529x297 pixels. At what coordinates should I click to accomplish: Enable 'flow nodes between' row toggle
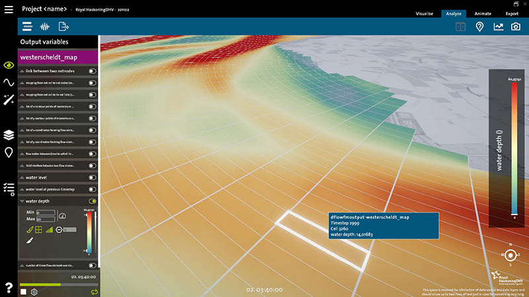[92, 154]
